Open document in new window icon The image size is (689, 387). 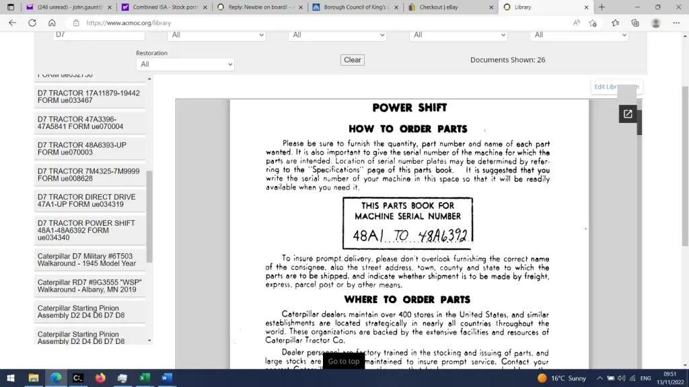[628, 114]
